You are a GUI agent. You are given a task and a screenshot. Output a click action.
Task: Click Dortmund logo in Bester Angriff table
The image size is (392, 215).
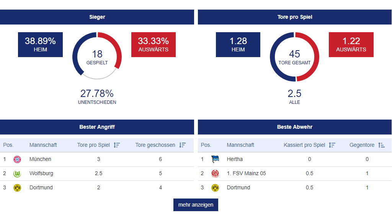pyautogui.click(x=17, y=188)
